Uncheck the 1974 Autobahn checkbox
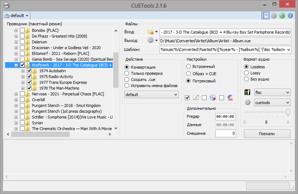 pos(29,71)
